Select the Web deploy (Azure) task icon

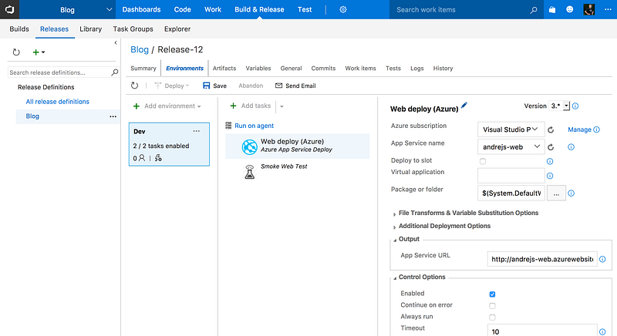tap(249, 146)
